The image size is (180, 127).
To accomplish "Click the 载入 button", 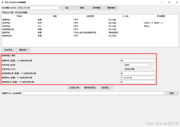I will (68, 8).
